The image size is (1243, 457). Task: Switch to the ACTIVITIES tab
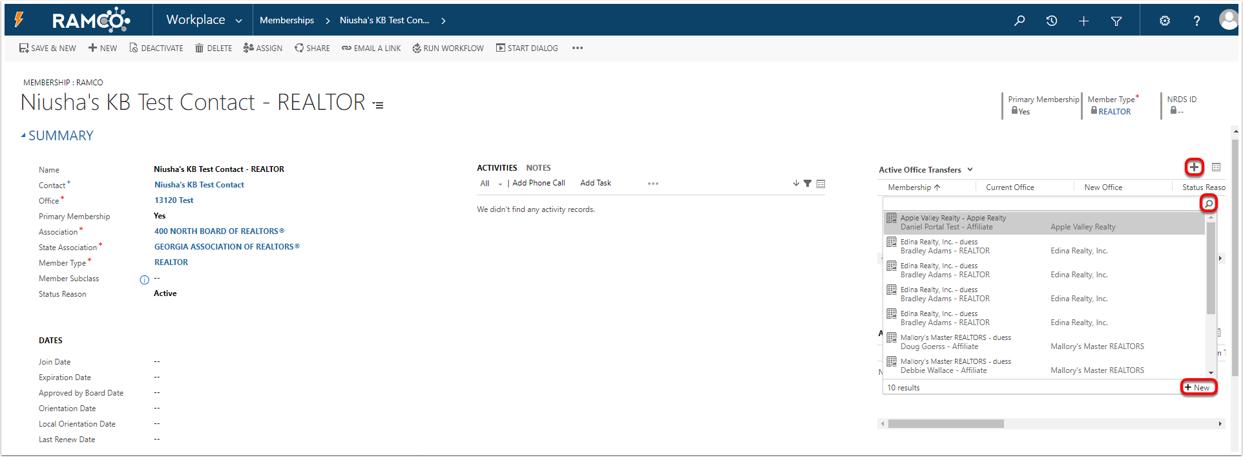tap(497, 168)
